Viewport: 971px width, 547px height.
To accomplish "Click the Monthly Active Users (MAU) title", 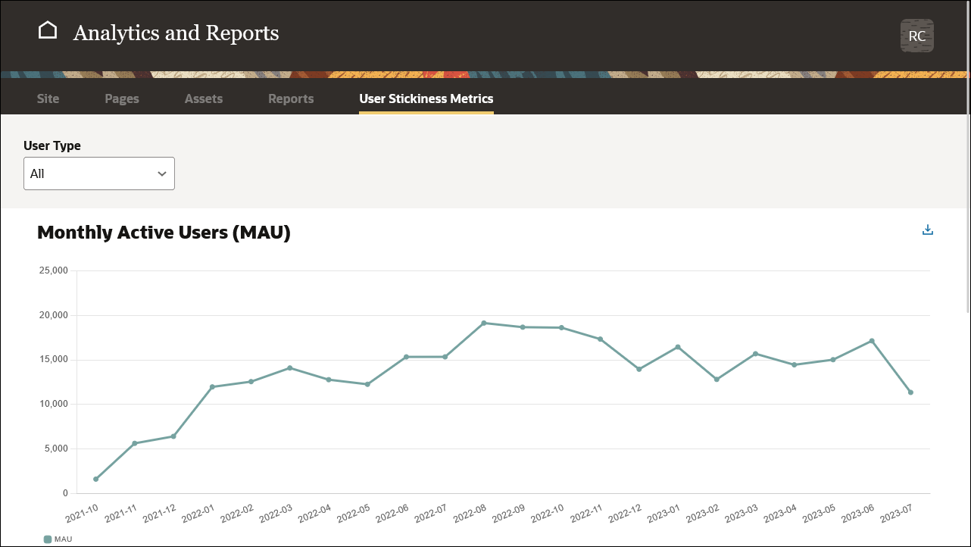I will coord(164,233).
